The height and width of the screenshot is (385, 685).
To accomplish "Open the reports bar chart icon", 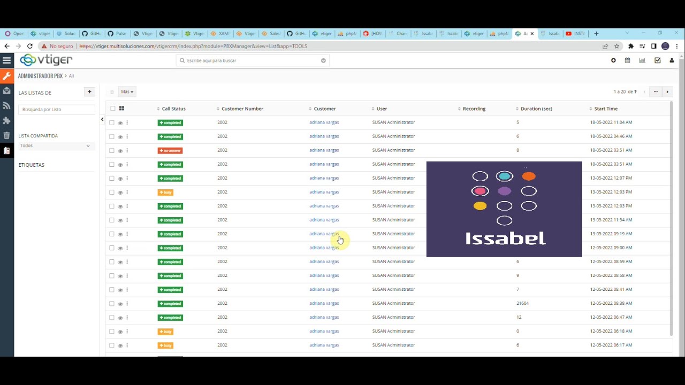I will coord(642,60).
